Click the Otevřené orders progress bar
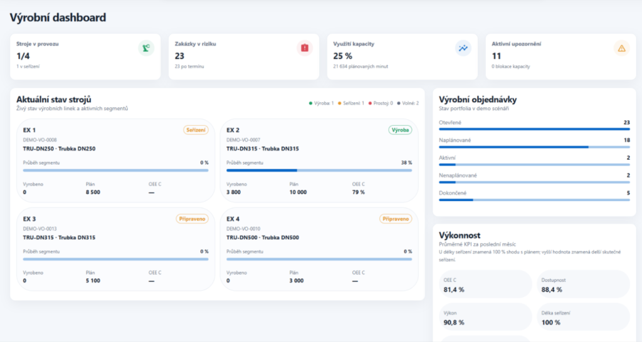Viewport: 642px width, 342px height. coord(534,129)
